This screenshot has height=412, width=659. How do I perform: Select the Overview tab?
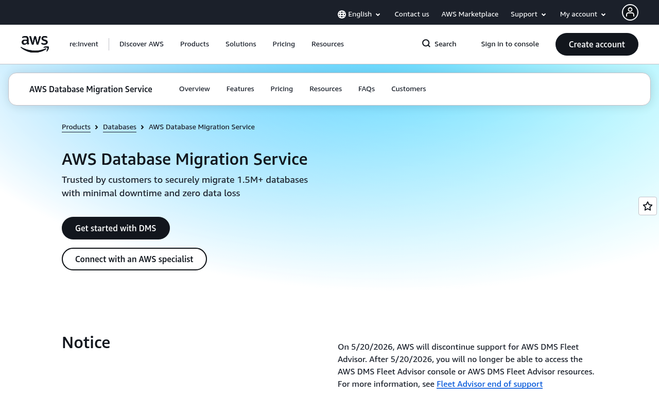(x=195, y=89)
